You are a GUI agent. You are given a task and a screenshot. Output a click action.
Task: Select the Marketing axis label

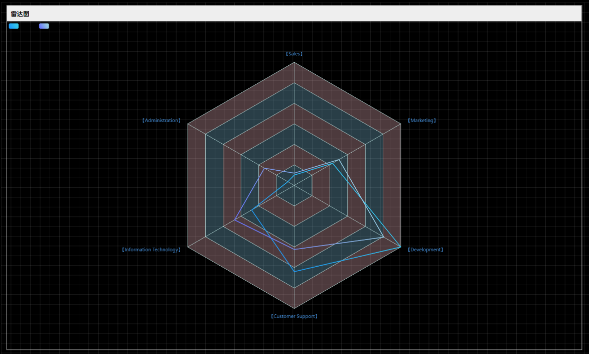tap(421, 121)
